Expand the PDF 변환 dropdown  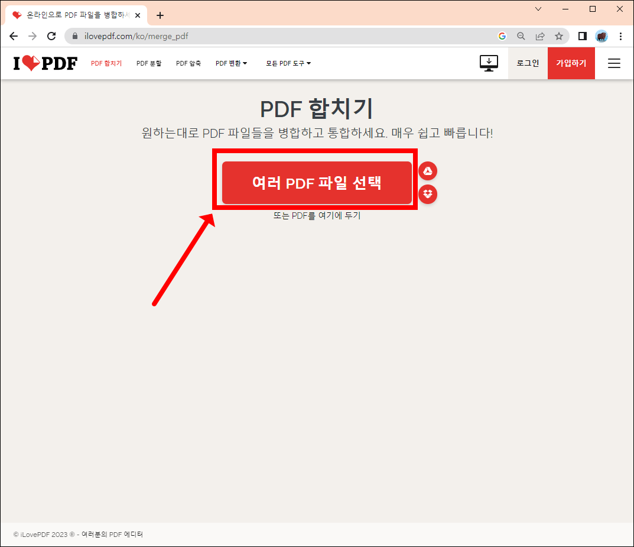click(x=231, y=63)
